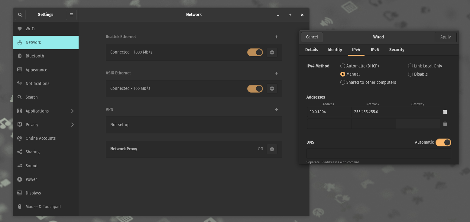Add an ASIX Ethernet connection profile
Viewport: 470px width, 222px height.
(x=277, y=73)
